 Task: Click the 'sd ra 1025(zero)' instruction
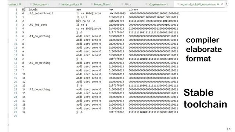pos(88,29)
